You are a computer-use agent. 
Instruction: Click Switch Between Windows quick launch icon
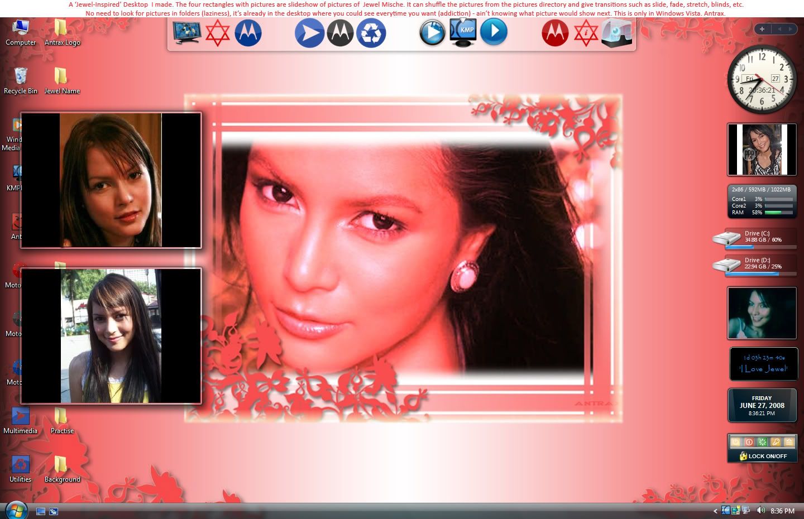54,511
